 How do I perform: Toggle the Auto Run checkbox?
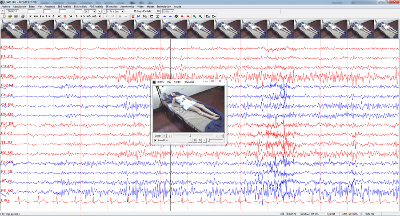tap(156, 140)
